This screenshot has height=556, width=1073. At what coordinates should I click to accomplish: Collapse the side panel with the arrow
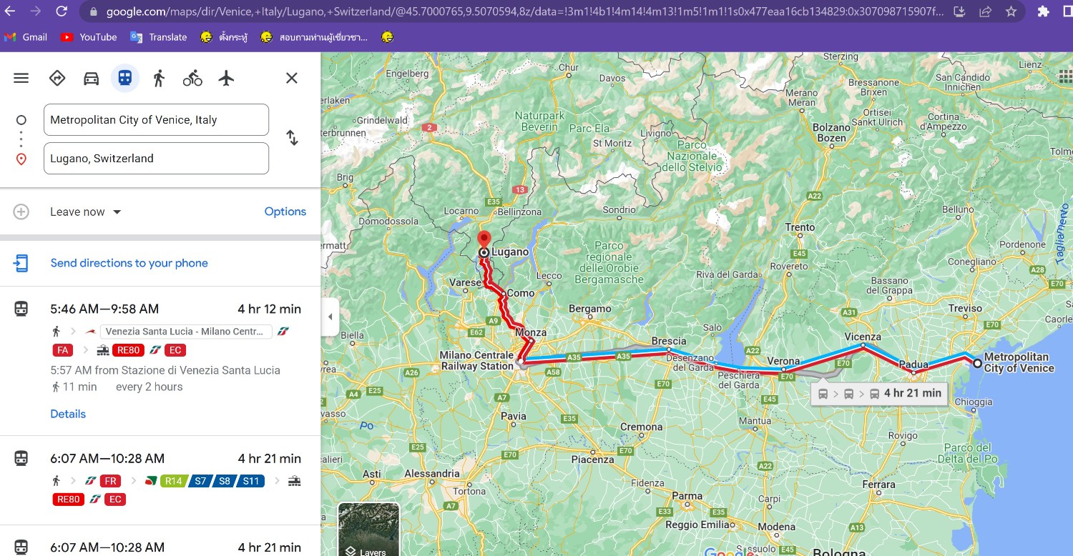click(x=330, y=317)
